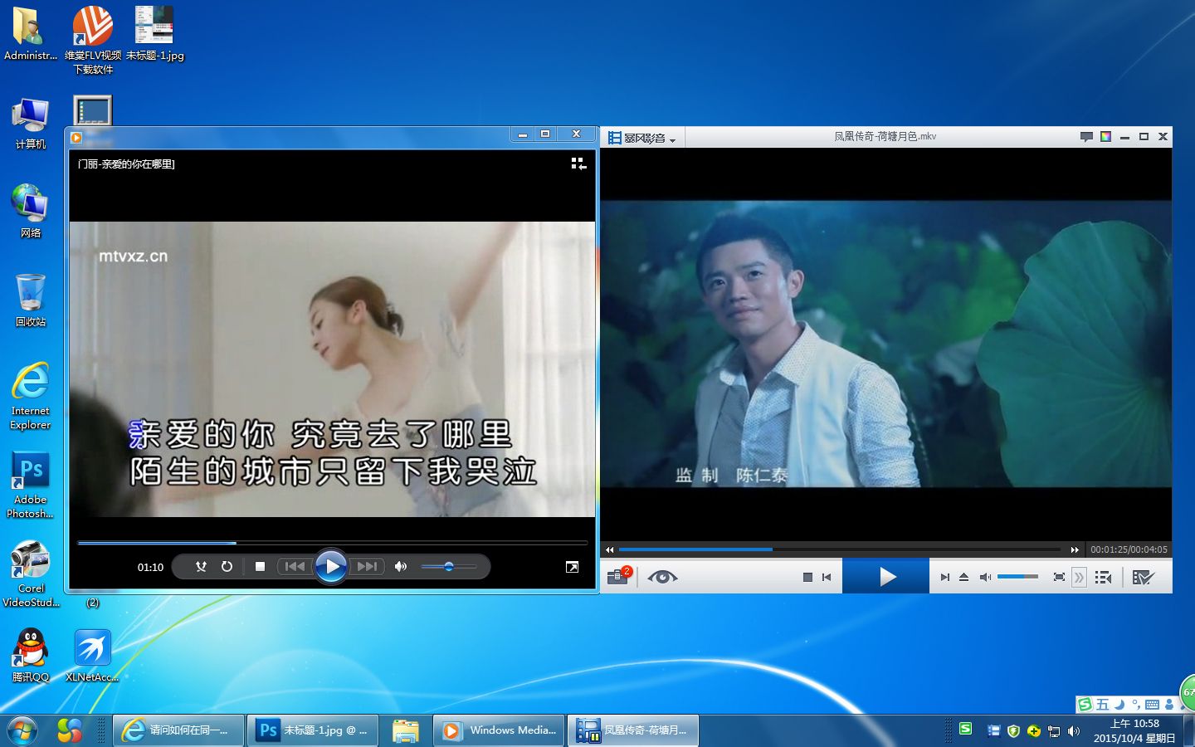Select the Internet Explorer desktop icon
Viewport: 1195px width, 747px height.
coord(31,396)
